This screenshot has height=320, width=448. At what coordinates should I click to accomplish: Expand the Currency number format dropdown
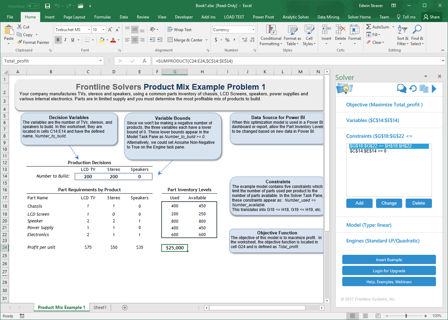pos(253,30)
